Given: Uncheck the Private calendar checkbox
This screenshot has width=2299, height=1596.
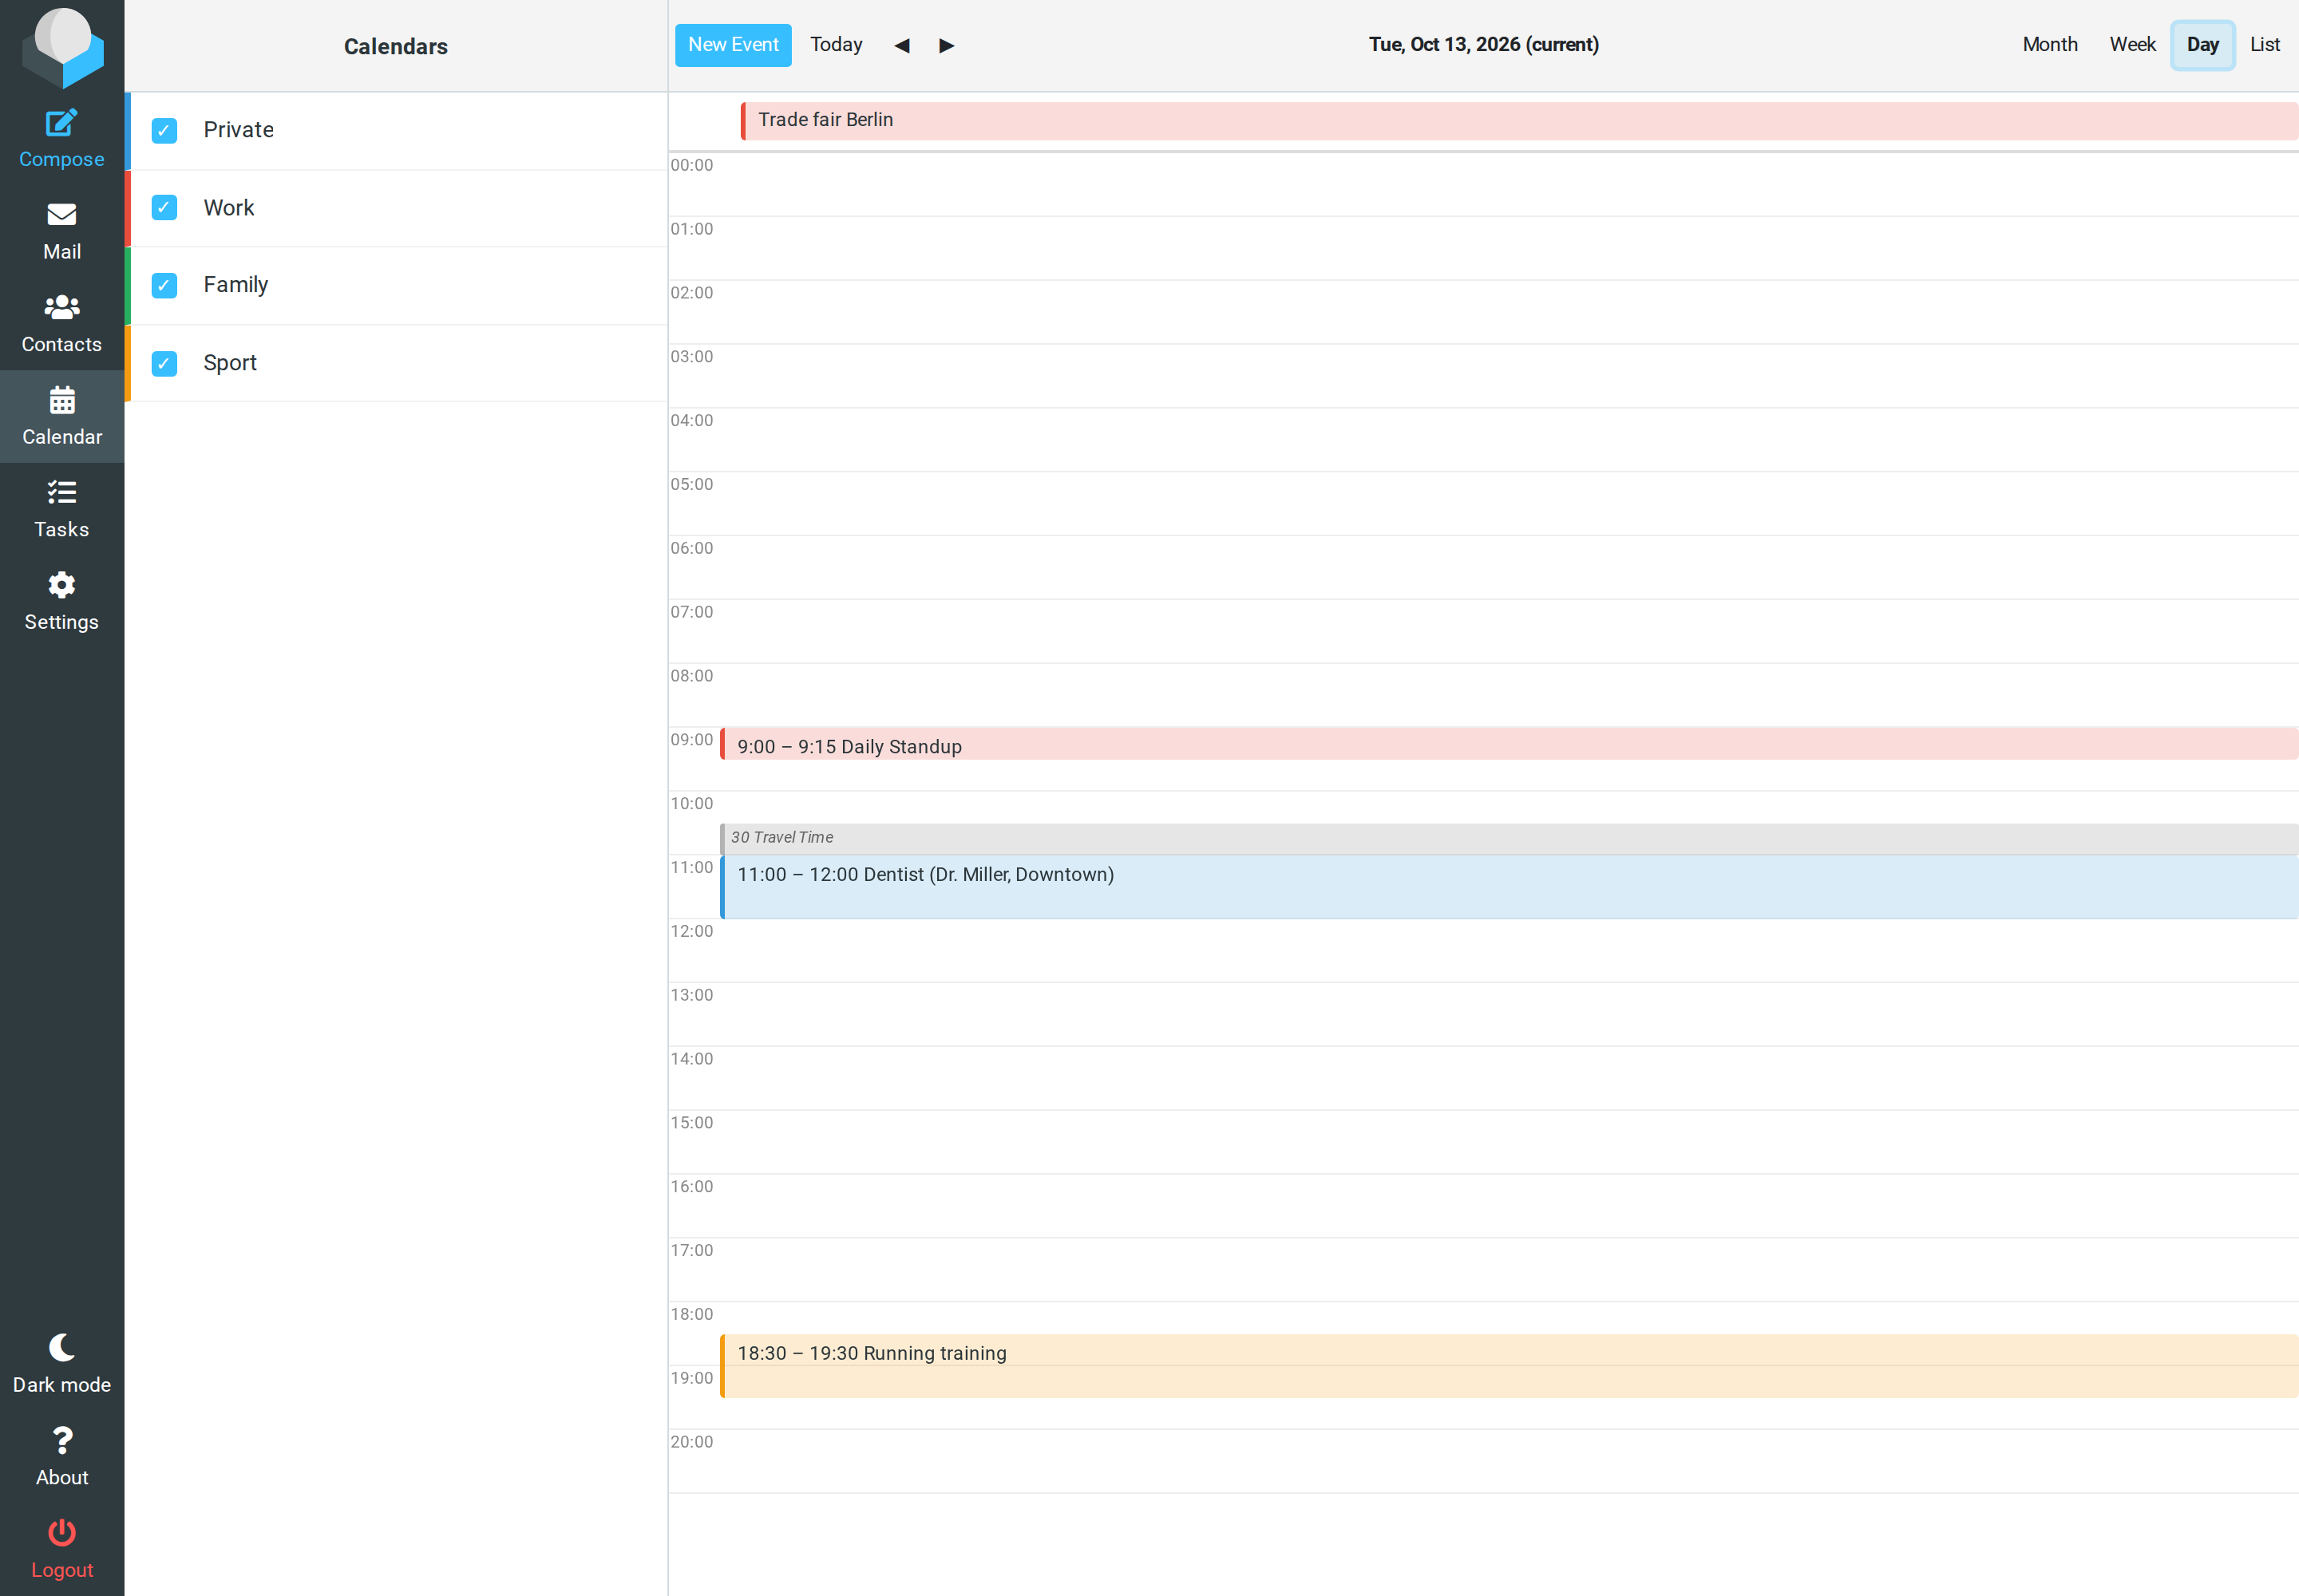Looking at the screenshot, I should click(164, 130).
